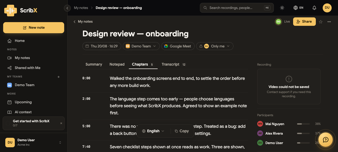Click the Share button

pos(304,22)
